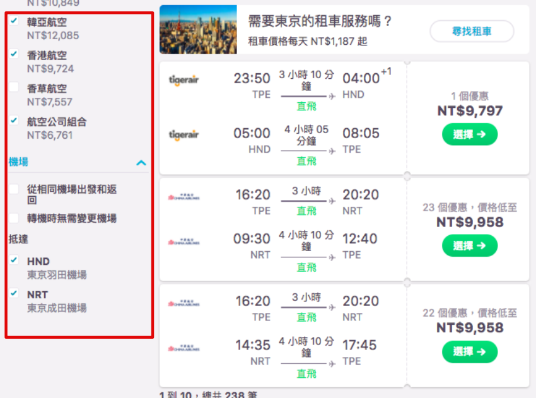Uncheck the HND arrival airport
This screenshot has height=398, width=536.
(14, 260)
